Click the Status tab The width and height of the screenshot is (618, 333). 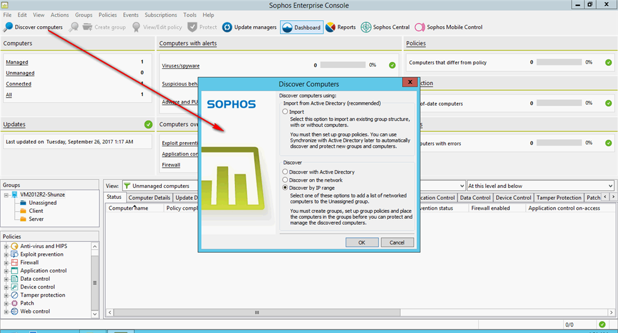tap(114, 197)
